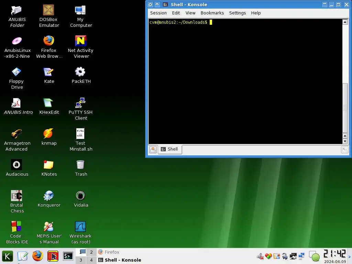
Task: Activate Firefox taskbar entry
Action: (x=109, y=252)
